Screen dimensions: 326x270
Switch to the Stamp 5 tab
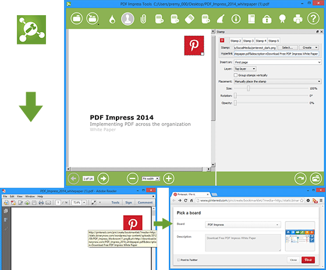point(274,41)
